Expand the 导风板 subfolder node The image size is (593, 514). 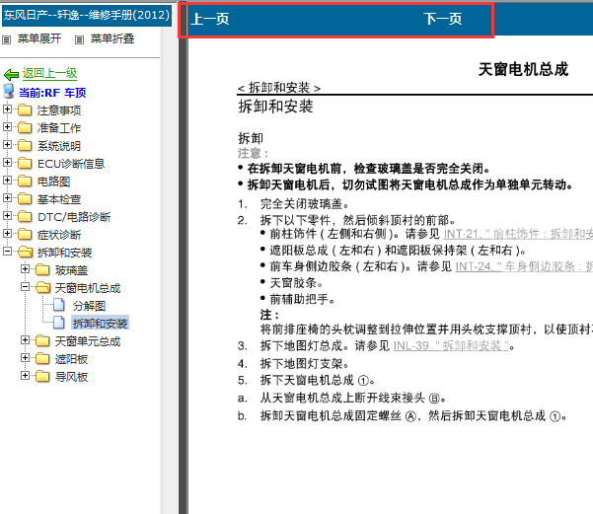click(25, 376)
